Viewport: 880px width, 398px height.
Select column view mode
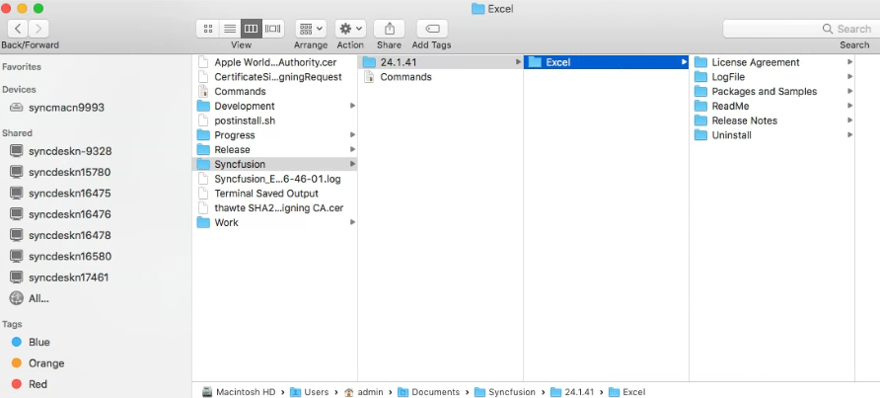[x=252, y=29]
